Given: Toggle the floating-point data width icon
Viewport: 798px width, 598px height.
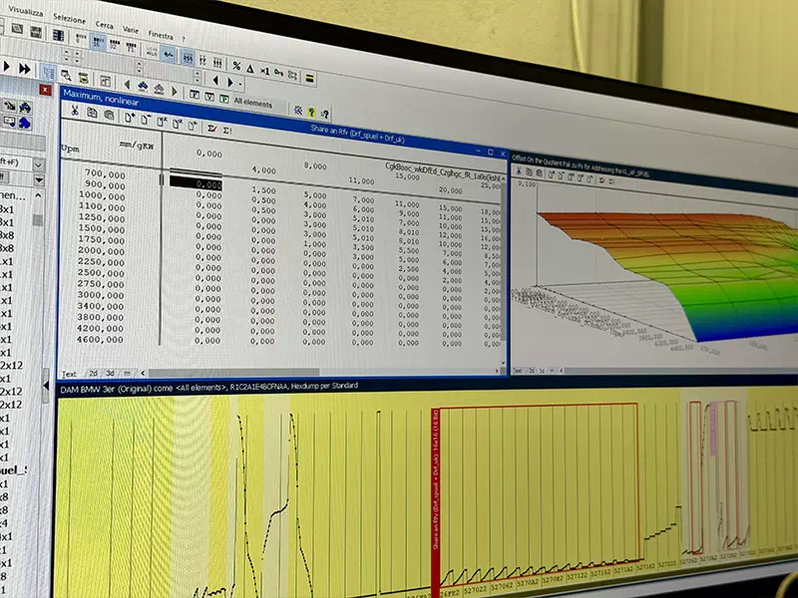Looking at the screenshot, I should [x=131, y=48].
